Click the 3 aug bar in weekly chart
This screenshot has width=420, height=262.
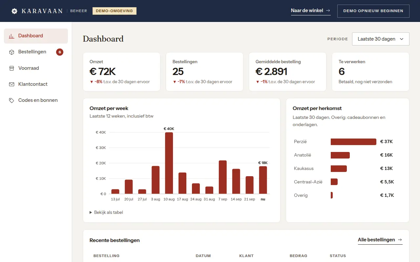(156, 180)
